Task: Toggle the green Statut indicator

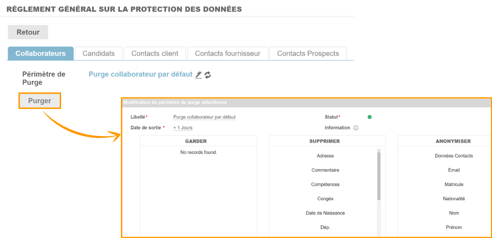Action: pyautogui.click(x=369, y=117)
